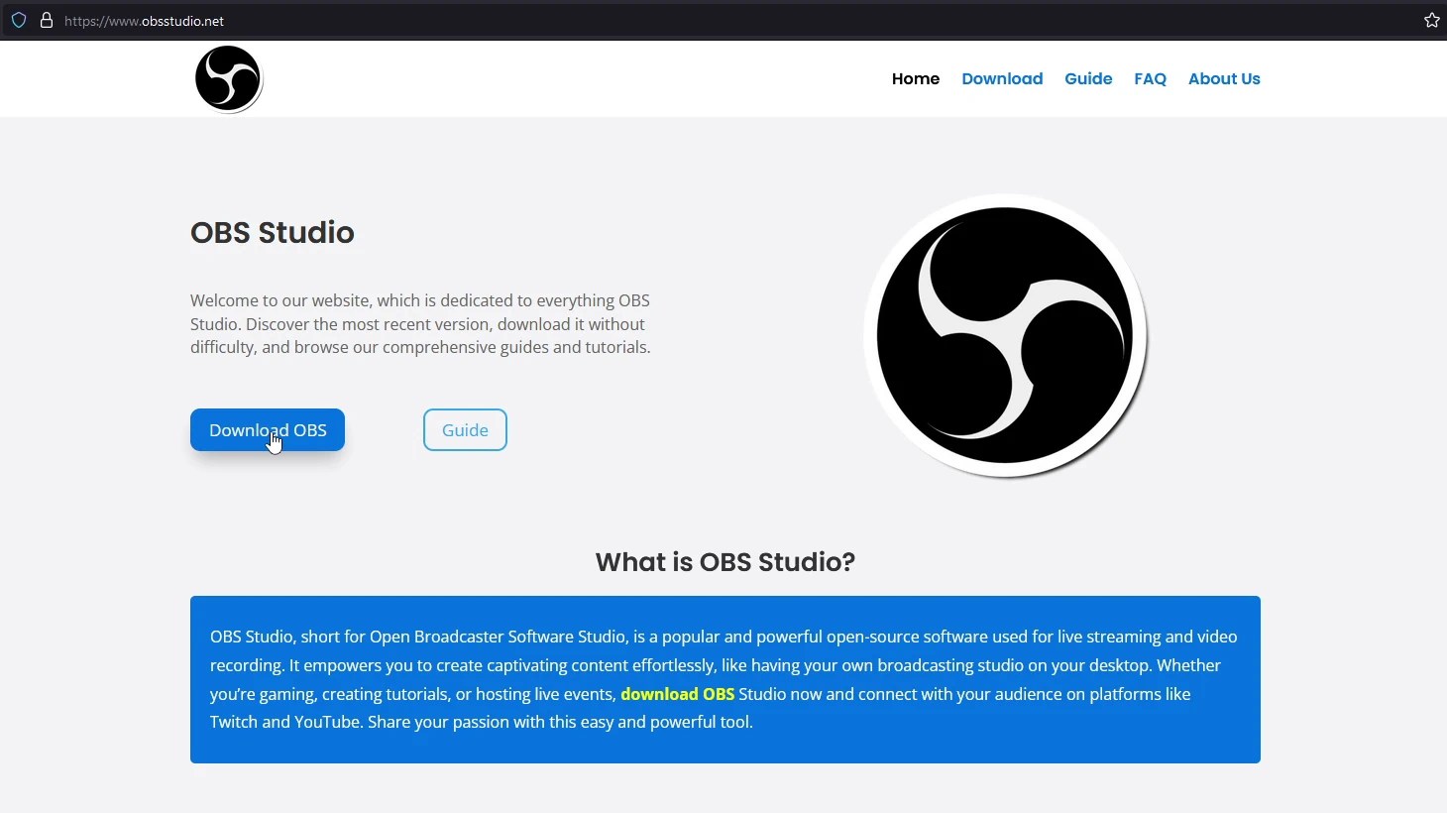Click the blue Download OBS button
The image size is (1447, 813).
click(268, 429)
